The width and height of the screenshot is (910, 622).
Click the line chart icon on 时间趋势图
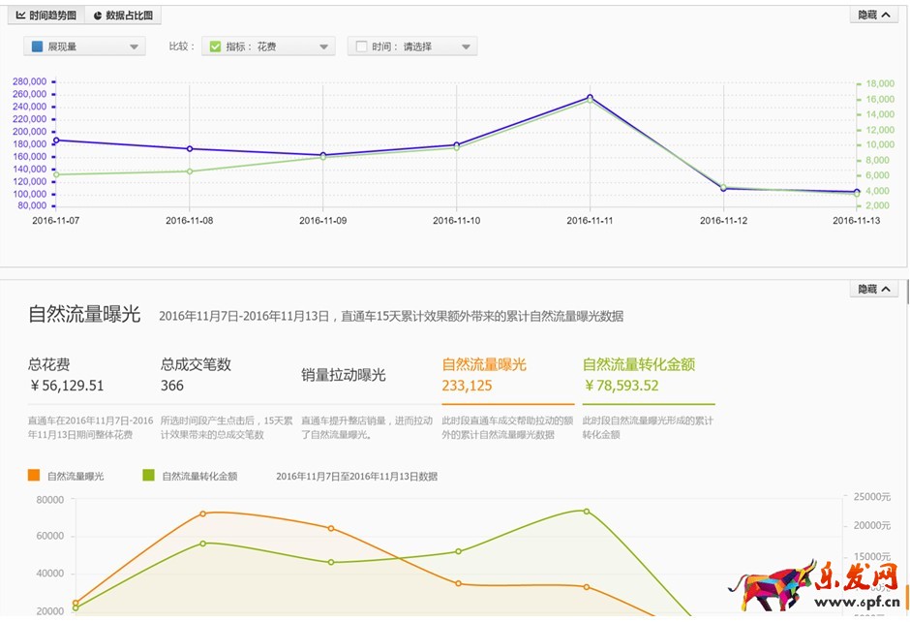pos(21,16)
